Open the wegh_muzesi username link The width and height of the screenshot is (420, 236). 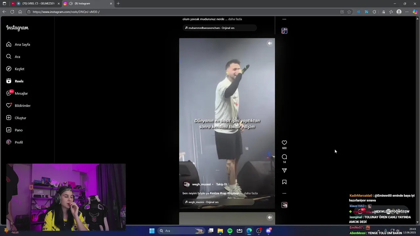point(201,184)
